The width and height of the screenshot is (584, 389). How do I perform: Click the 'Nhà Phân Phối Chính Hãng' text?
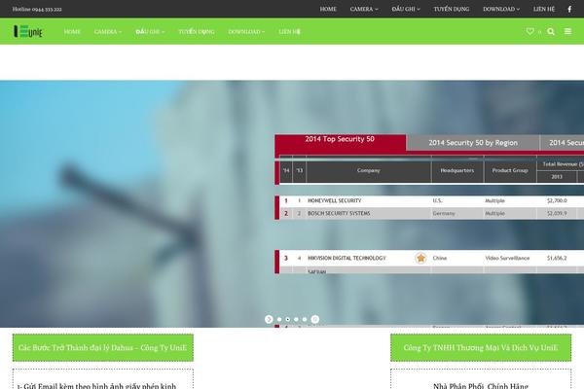coord(481,386)
